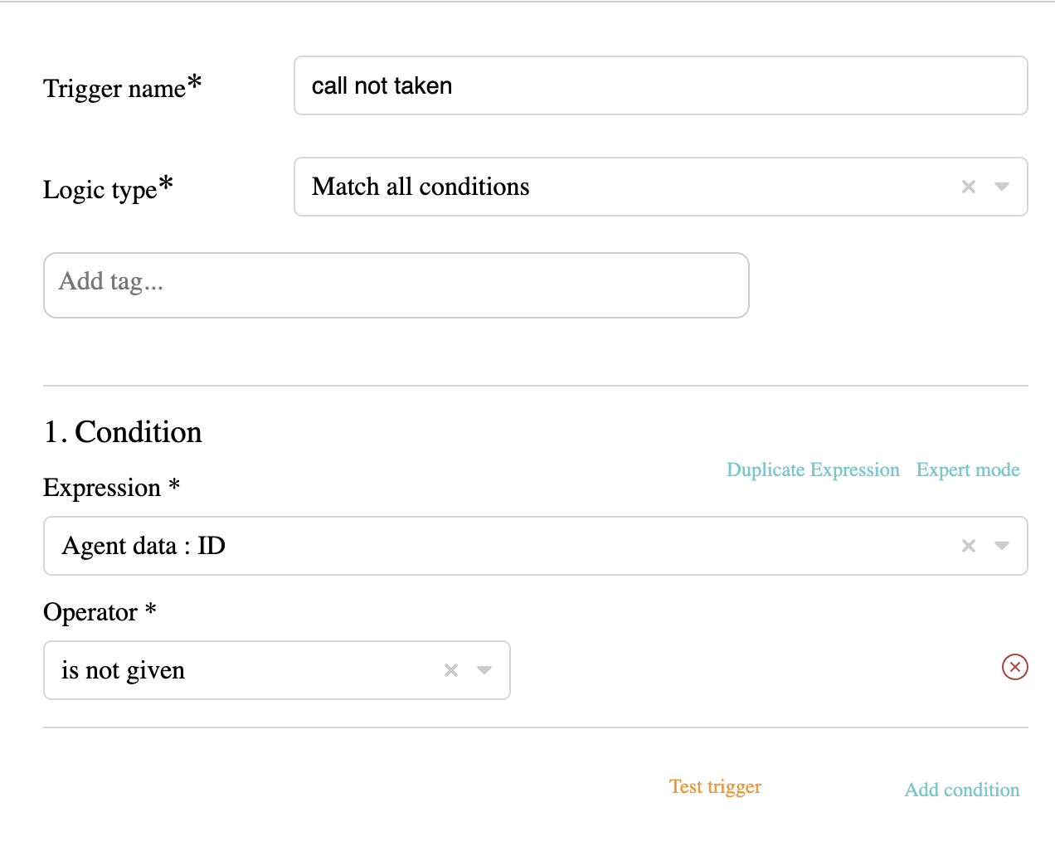This screenshot has height=856, width=1055.
Task: Focus the Add tag input box
Action: coord(396,285)
